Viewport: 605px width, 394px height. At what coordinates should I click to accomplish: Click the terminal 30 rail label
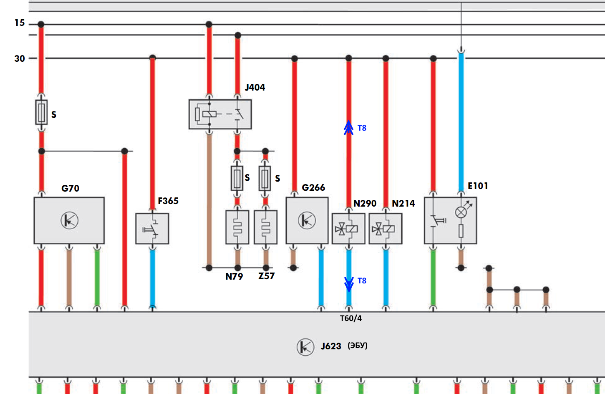point(20,58)
